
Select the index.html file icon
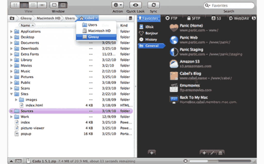click(22, 105)
